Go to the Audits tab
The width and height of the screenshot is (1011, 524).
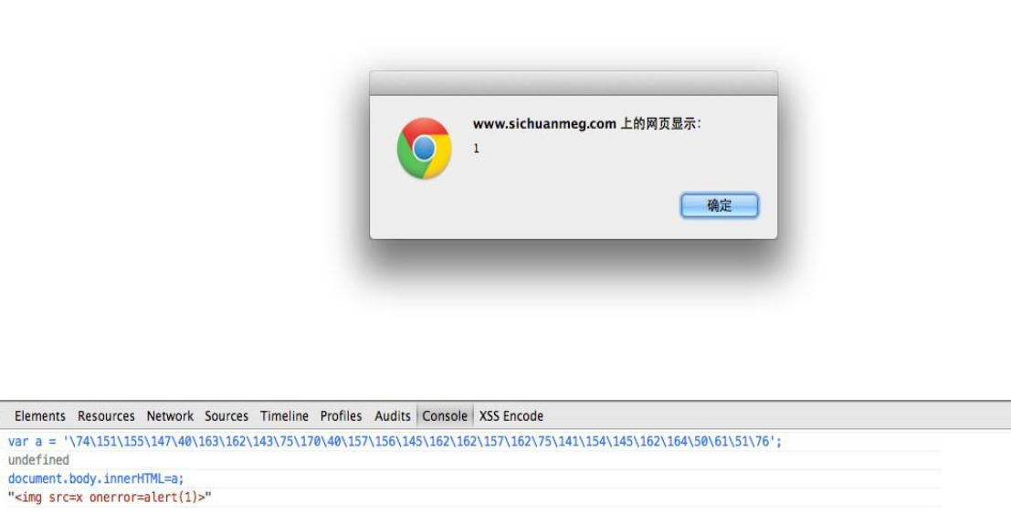pyautogui.click(x=392, y=415)
